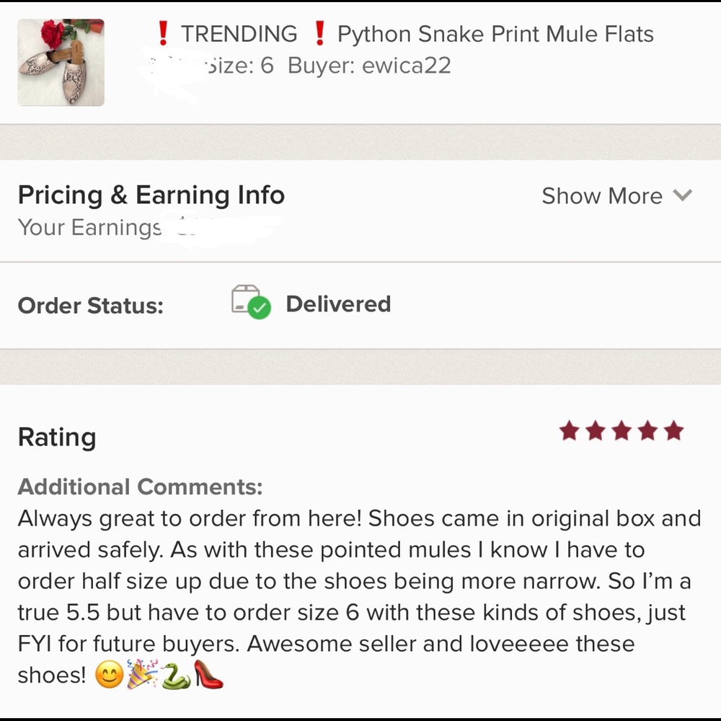
Task: Click the red exclamation icon before Python
Action: [x=319, y=33]
